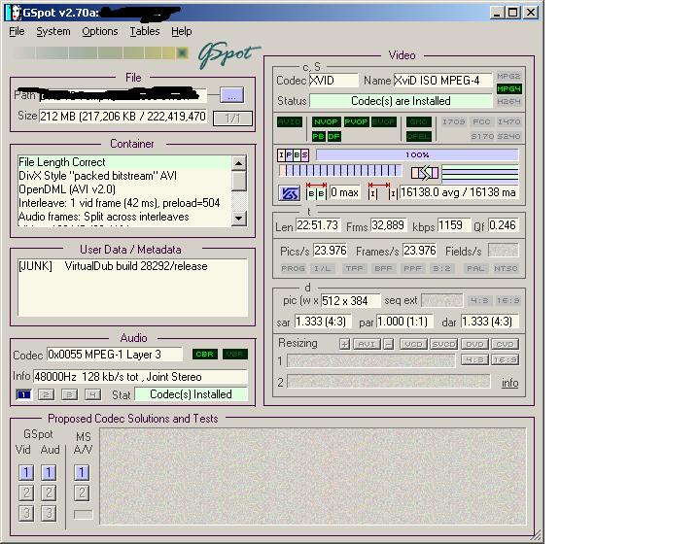Click the Resizing AVI button
The height and width of the screenshot is (544, 700).
(367, 344)
